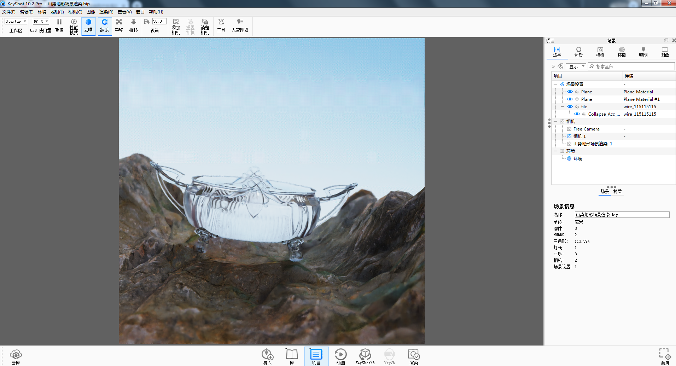The height and width of the screenshot is (366, 676).
Task: Collapse the file tree node
Action: [x=563, y=106]
